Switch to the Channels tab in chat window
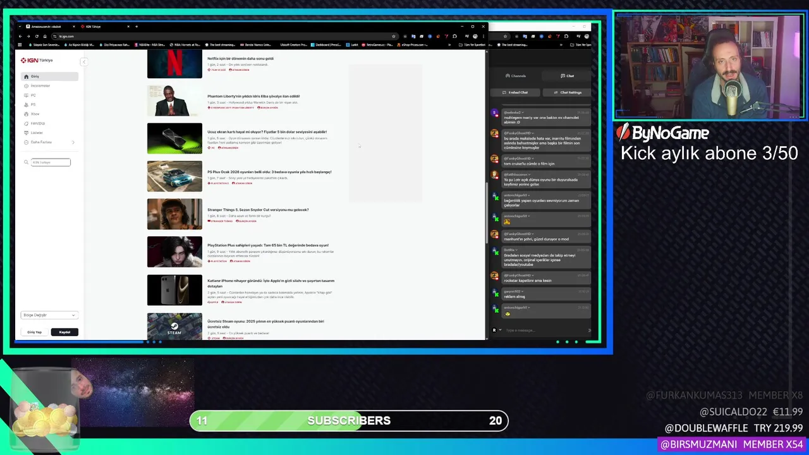Screen dimensions: 809x455 (516, 76)
